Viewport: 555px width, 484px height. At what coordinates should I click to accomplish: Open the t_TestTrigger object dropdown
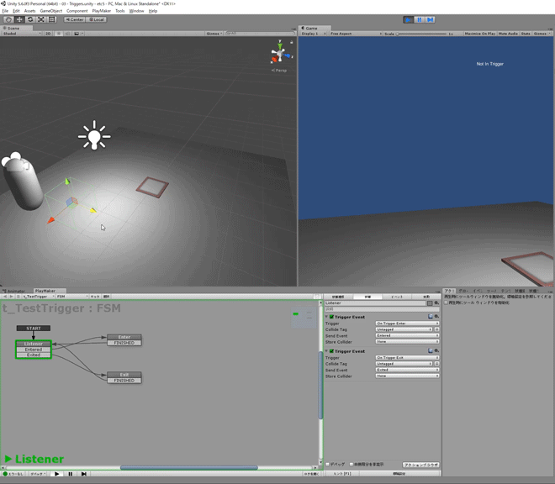point(38,297)
